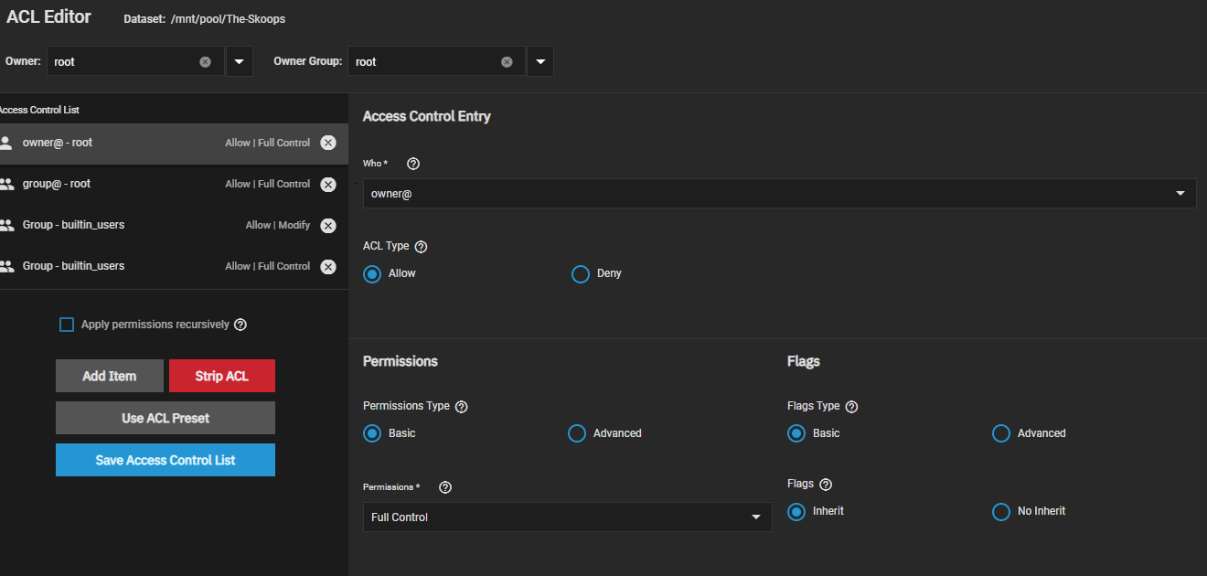Click Save Access Control List button
The height and width of the screenshot is (576, 1207).
click(166, 460)
